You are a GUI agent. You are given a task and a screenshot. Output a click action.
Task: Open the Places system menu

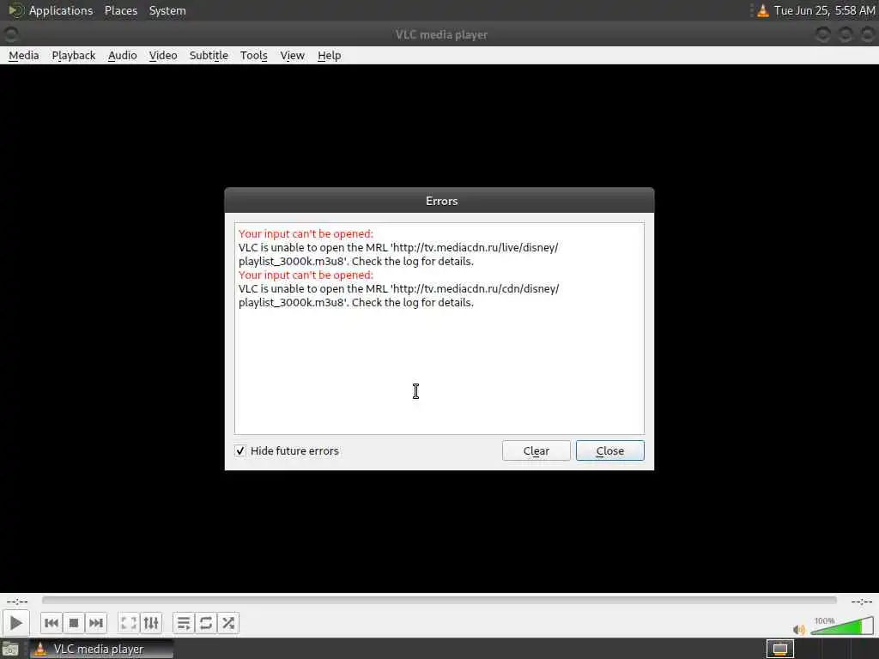(x=120, y=10)
